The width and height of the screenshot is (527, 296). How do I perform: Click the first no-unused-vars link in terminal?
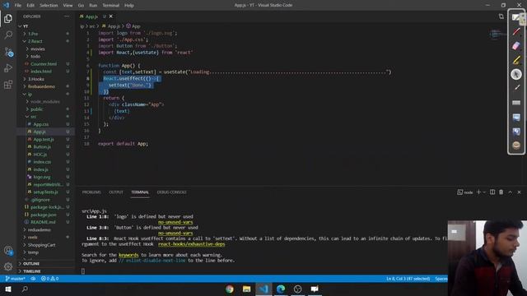(x=175, y=222)
